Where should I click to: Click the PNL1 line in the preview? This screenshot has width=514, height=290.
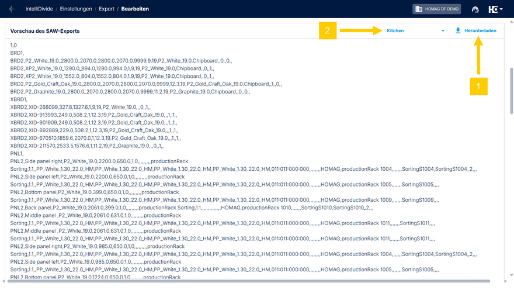point(17,153)
